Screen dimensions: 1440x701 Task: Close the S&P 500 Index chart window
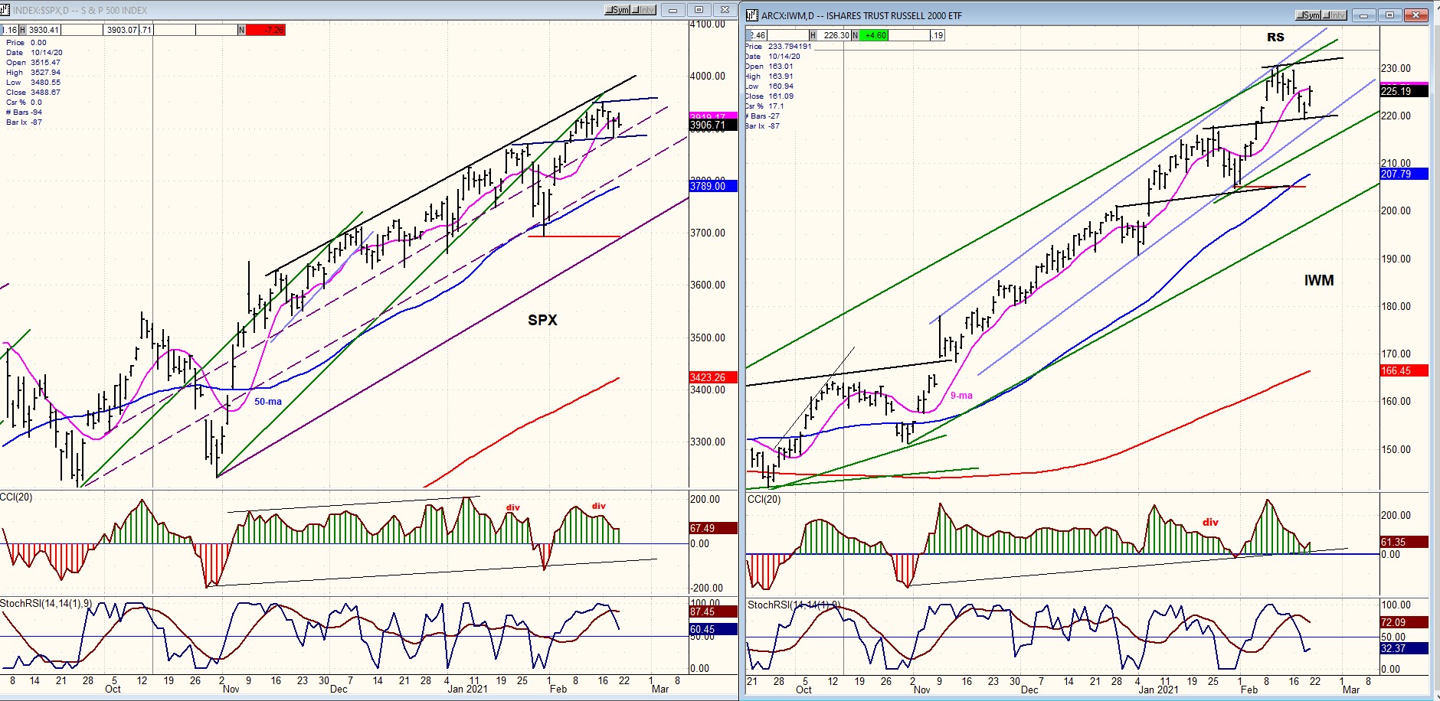tap(725, 10)
